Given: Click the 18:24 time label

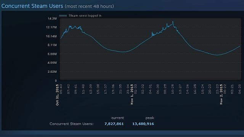Looking at the screenshot, I should [202, 89].
